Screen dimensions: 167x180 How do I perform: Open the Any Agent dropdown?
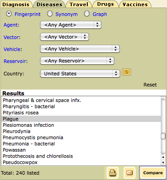[x=71, y=25]
